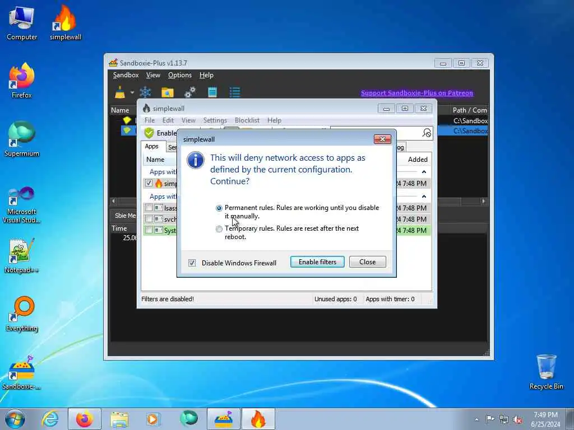
Task: Click the blue list icon in Sandboxie toolbar
Action: coord(235,92)
